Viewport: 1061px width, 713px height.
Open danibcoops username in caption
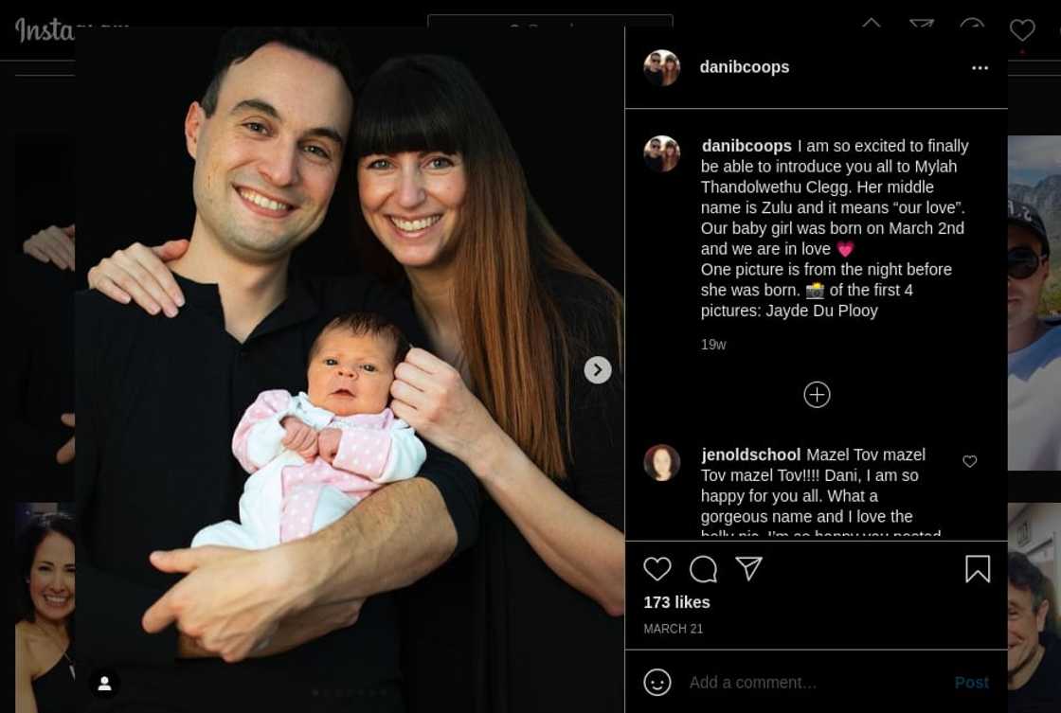click(x=746, y=146)
